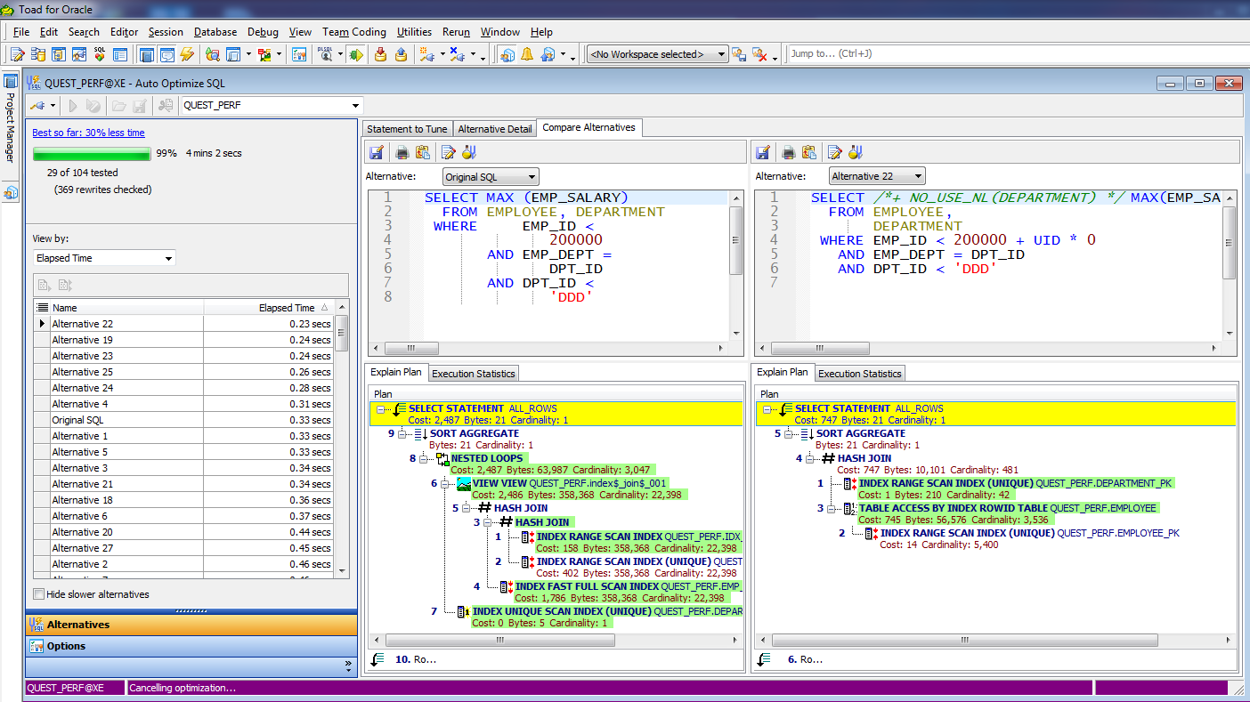Click the save icon in left compare pane
The width and height of the screenshot is (1250, 702).
[377, 152]
